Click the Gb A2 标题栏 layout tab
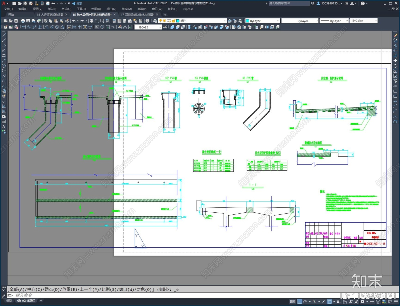 (26, 301)
